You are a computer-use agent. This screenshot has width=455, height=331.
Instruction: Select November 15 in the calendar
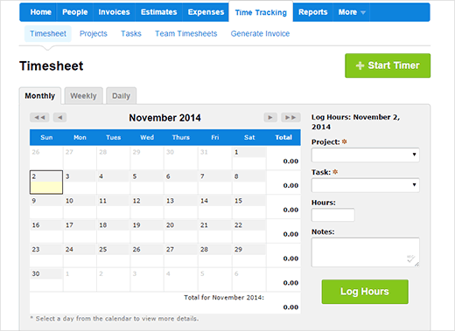click(x=249, y=207)
